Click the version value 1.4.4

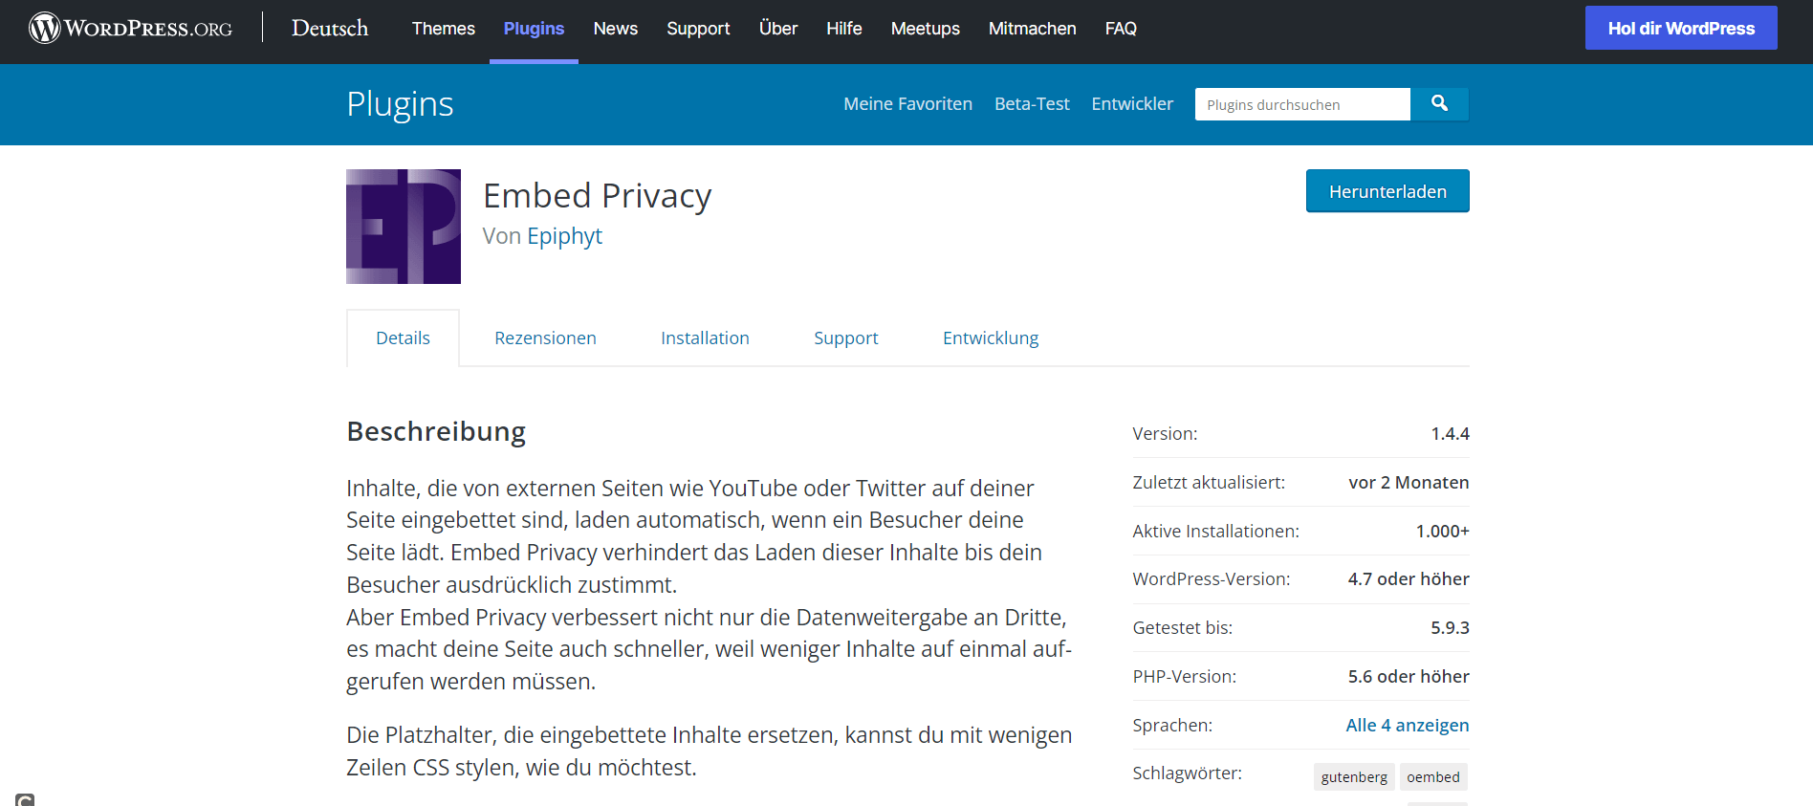tap(1450, 434)
